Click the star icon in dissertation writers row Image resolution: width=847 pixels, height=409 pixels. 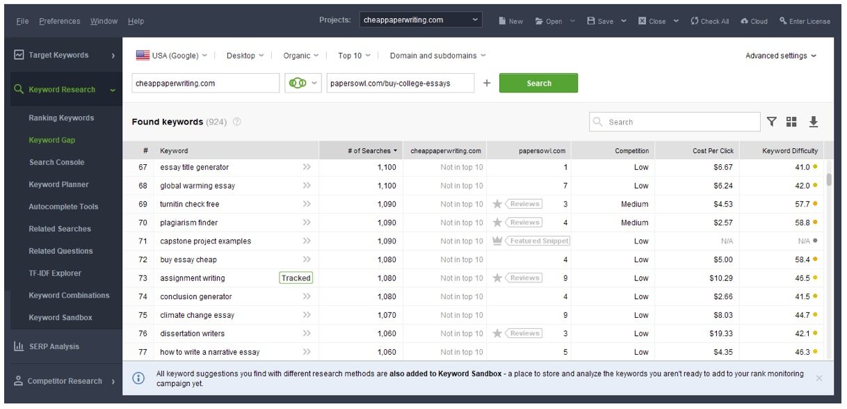[x=497, y=333]
